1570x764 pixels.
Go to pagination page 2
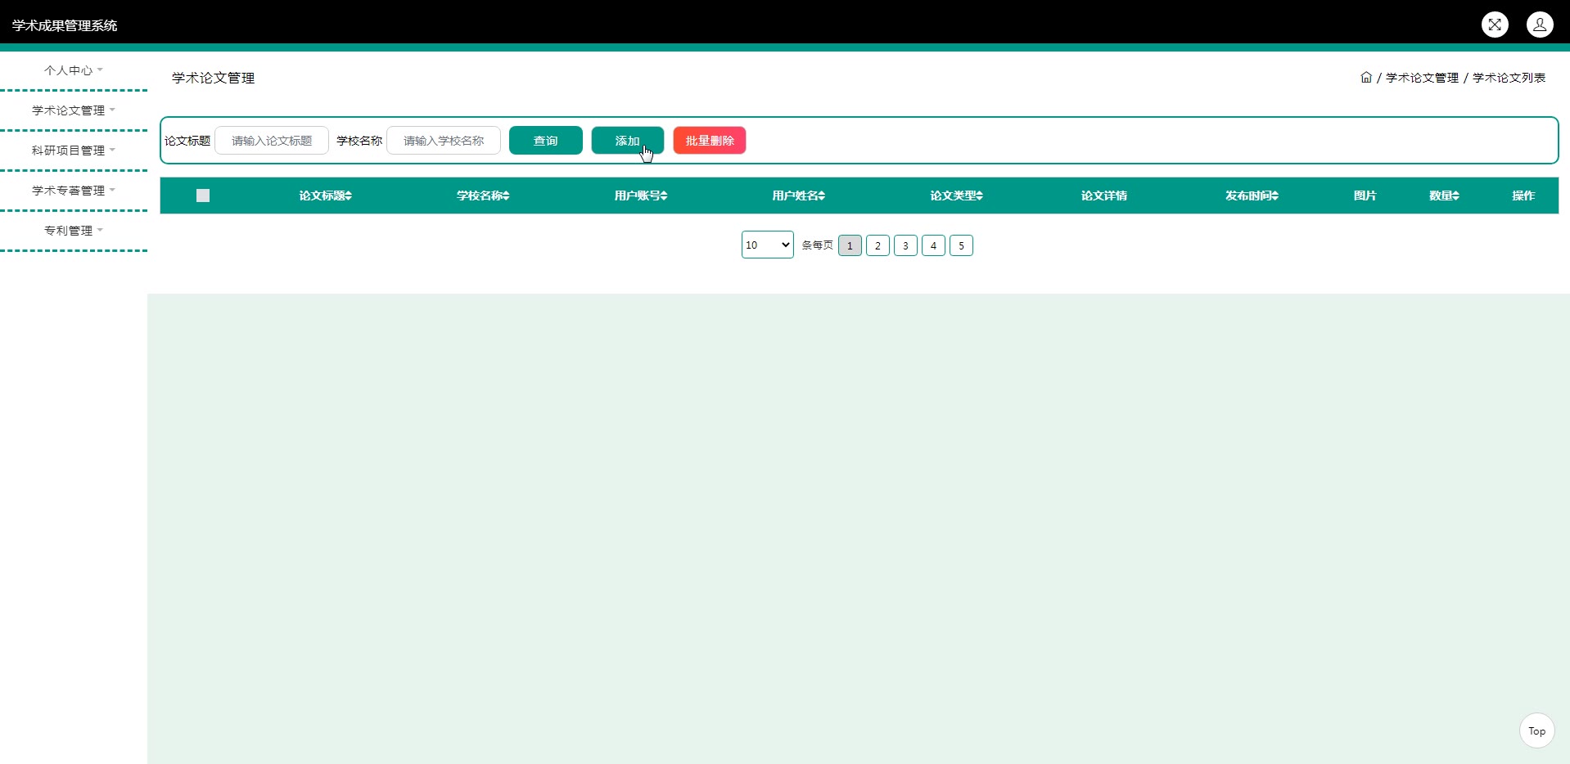tap(877, 245)
